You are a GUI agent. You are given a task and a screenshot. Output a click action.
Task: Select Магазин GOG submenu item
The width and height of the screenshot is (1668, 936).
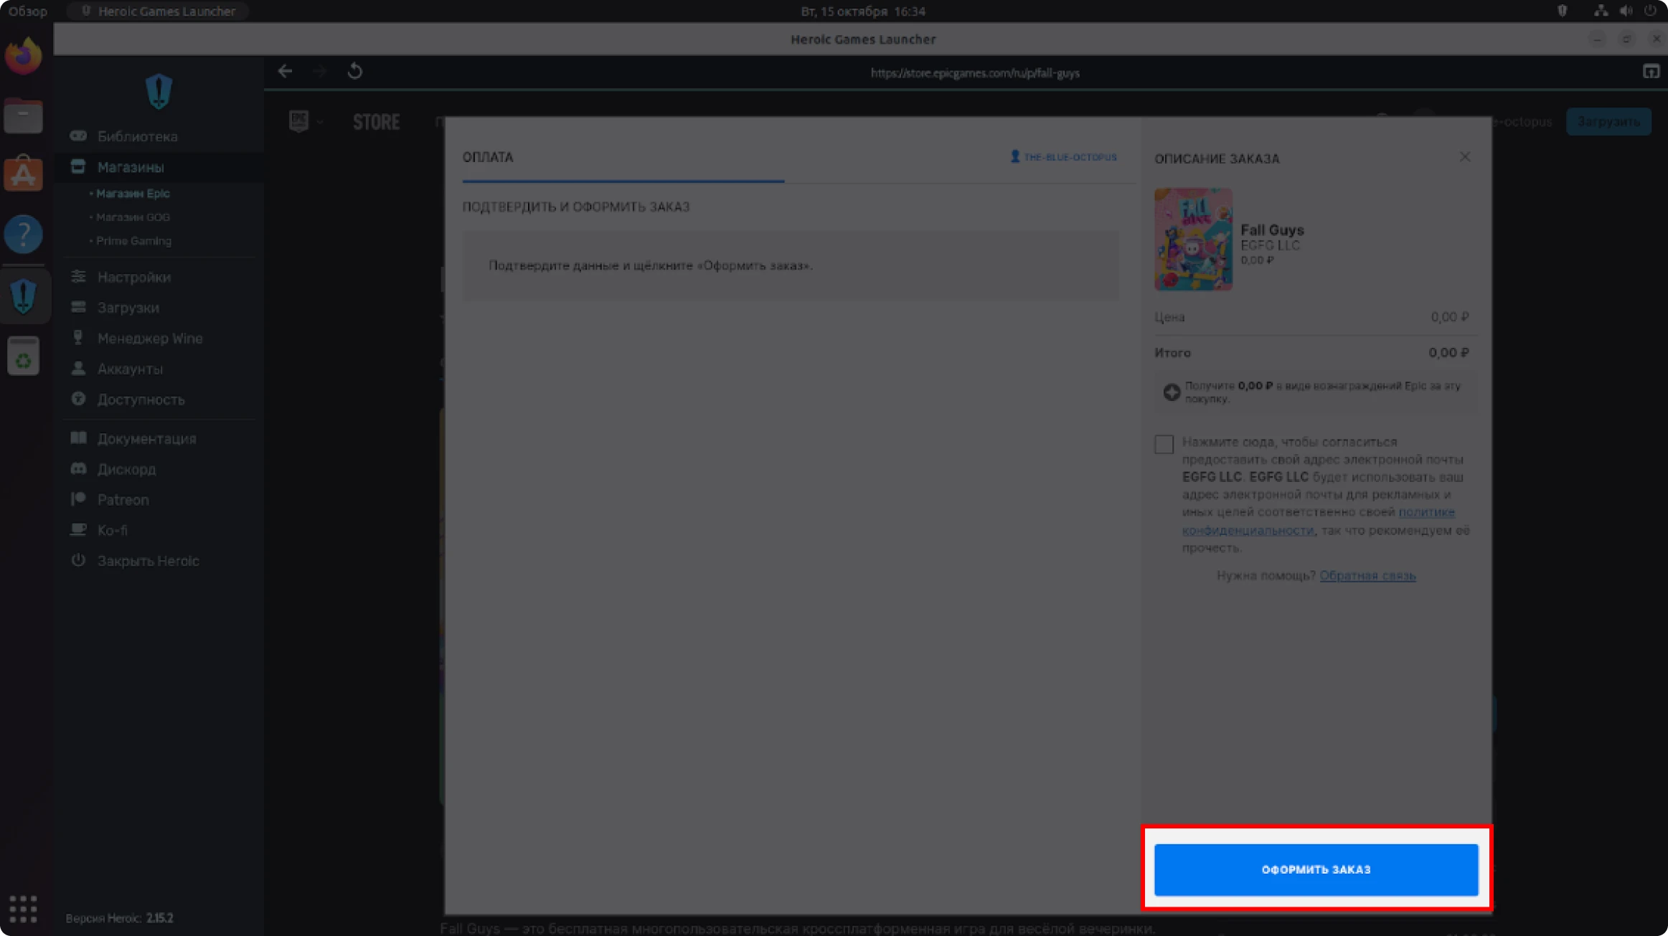click(x=133, y=217)
